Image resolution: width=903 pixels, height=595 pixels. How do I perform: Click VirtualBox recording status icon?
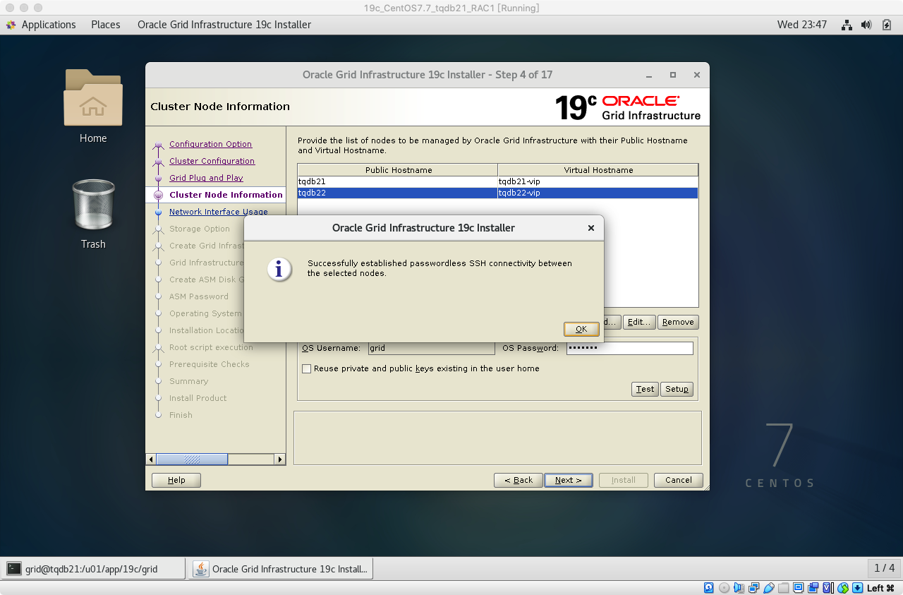coord(813,588)
